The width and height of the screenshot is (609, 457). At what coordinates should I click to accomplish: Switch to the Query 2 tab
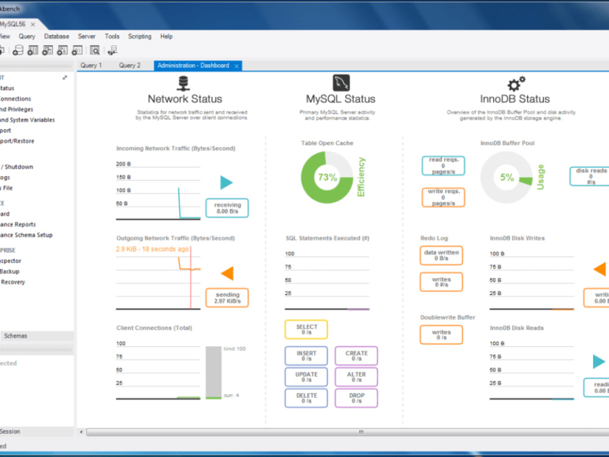point(130,65)
